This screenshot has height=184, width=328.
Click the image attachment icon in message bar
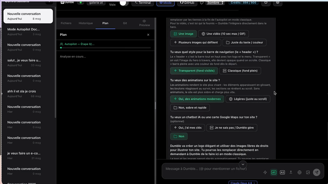[308, 172]
